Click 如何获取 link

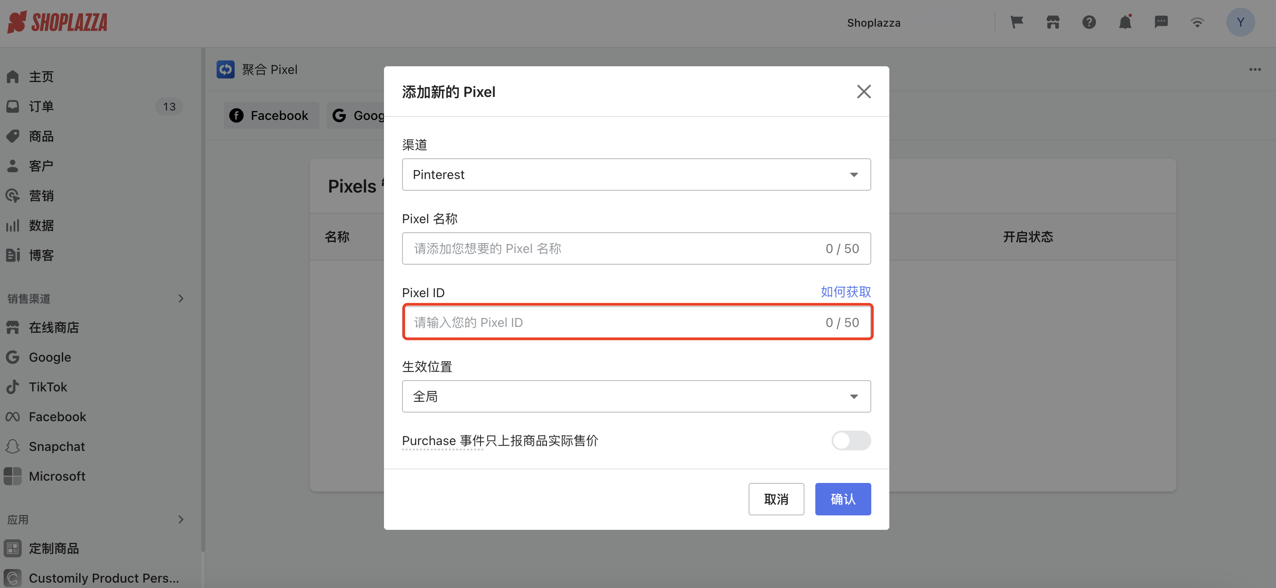(x=846, y=292)
